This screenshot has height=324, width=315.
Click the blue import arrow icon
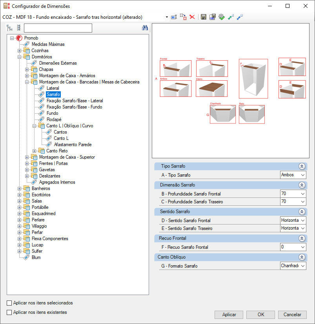(240, 17)
